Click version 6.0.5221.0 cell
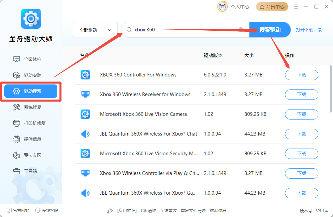This screenshot has width=333, height=217. tap(215, 75)
